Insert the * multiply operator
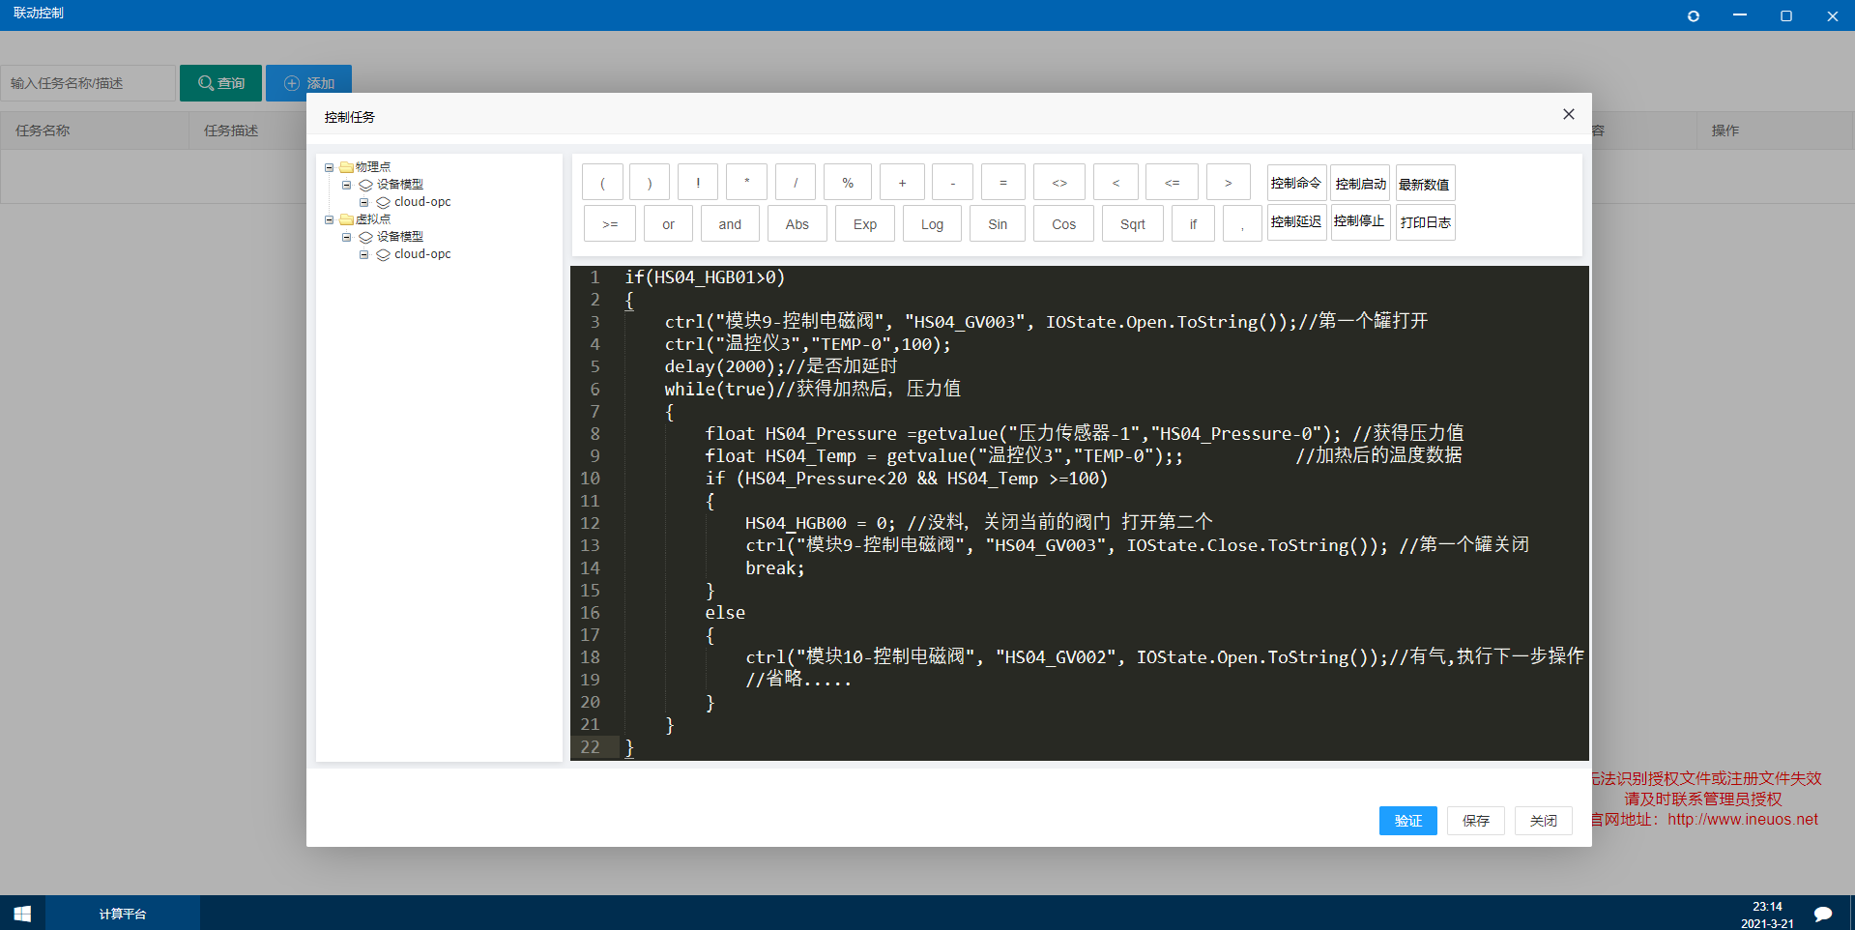 [x=746, y=183]
